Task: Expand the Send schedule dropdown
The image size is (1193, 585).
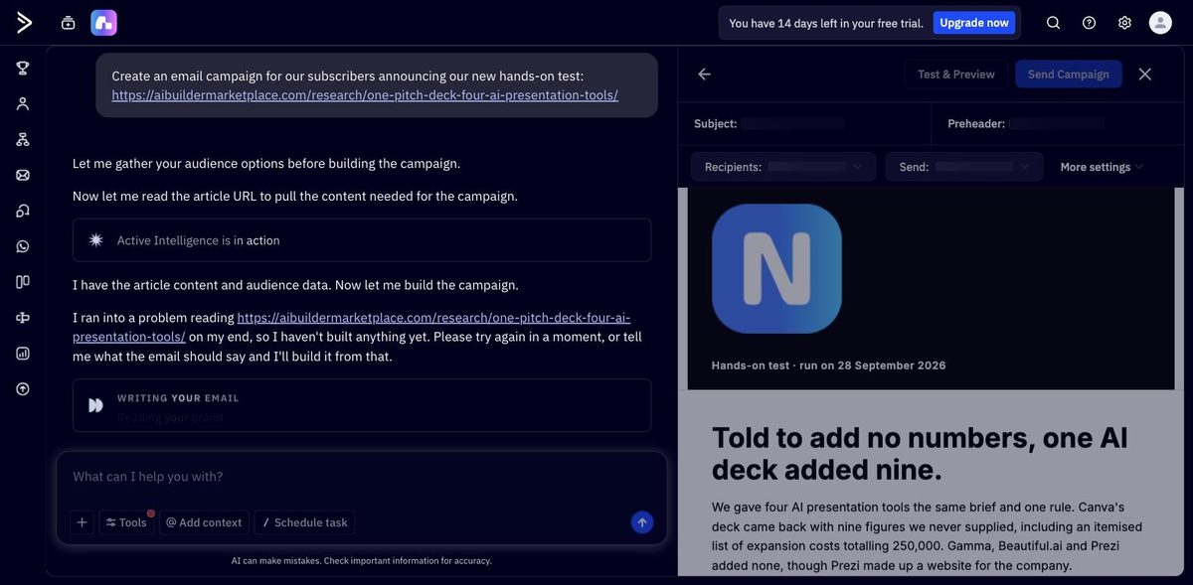Action: tap(964, 167)
